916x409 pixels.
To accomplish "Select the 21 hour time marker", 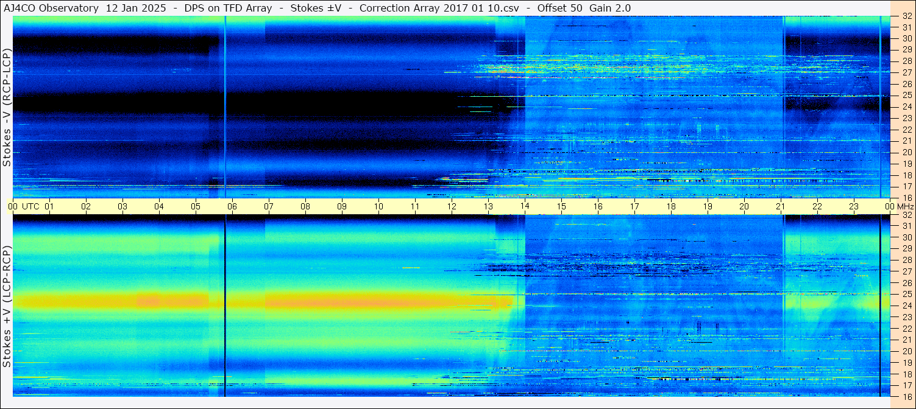I will pyautogui.click(x=781, y=206).
